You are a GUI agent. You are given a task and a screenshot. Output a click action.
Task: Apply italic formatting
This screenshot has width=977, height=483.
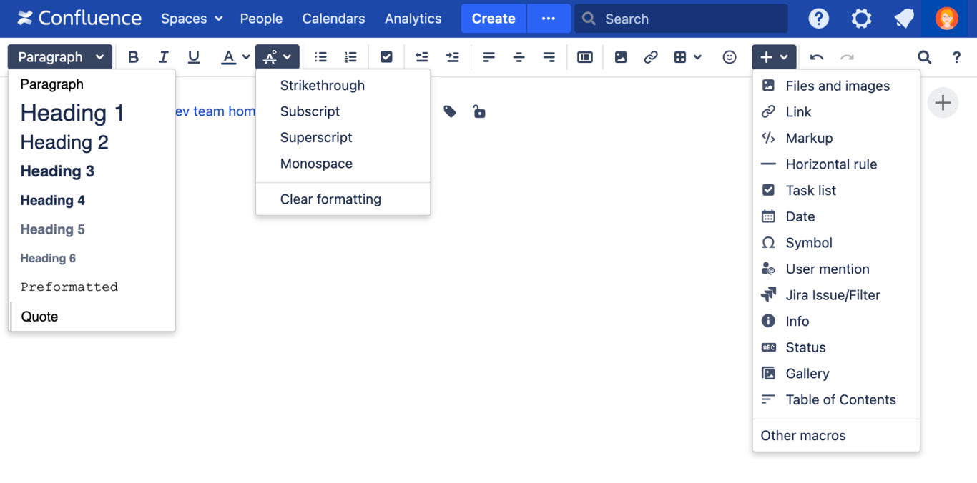[x=163, y=56]
